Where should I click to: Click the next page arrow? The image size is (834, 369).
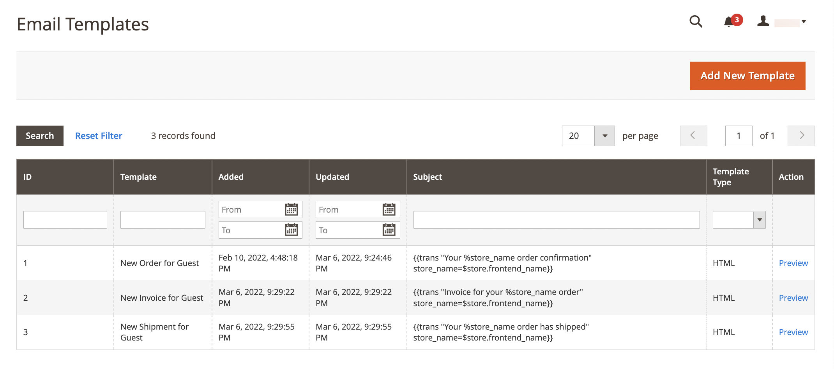click(x=801, y=136)
